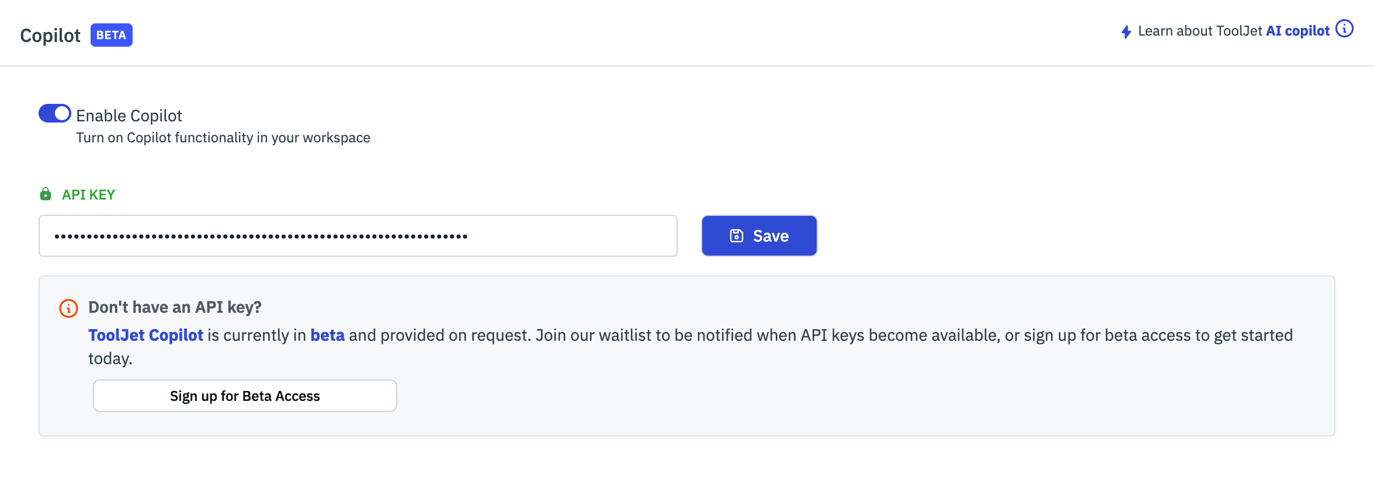Click the lightning bolt icon
The height and width of the screenshot is (482, 1374).
click(x=1126, y=32)
